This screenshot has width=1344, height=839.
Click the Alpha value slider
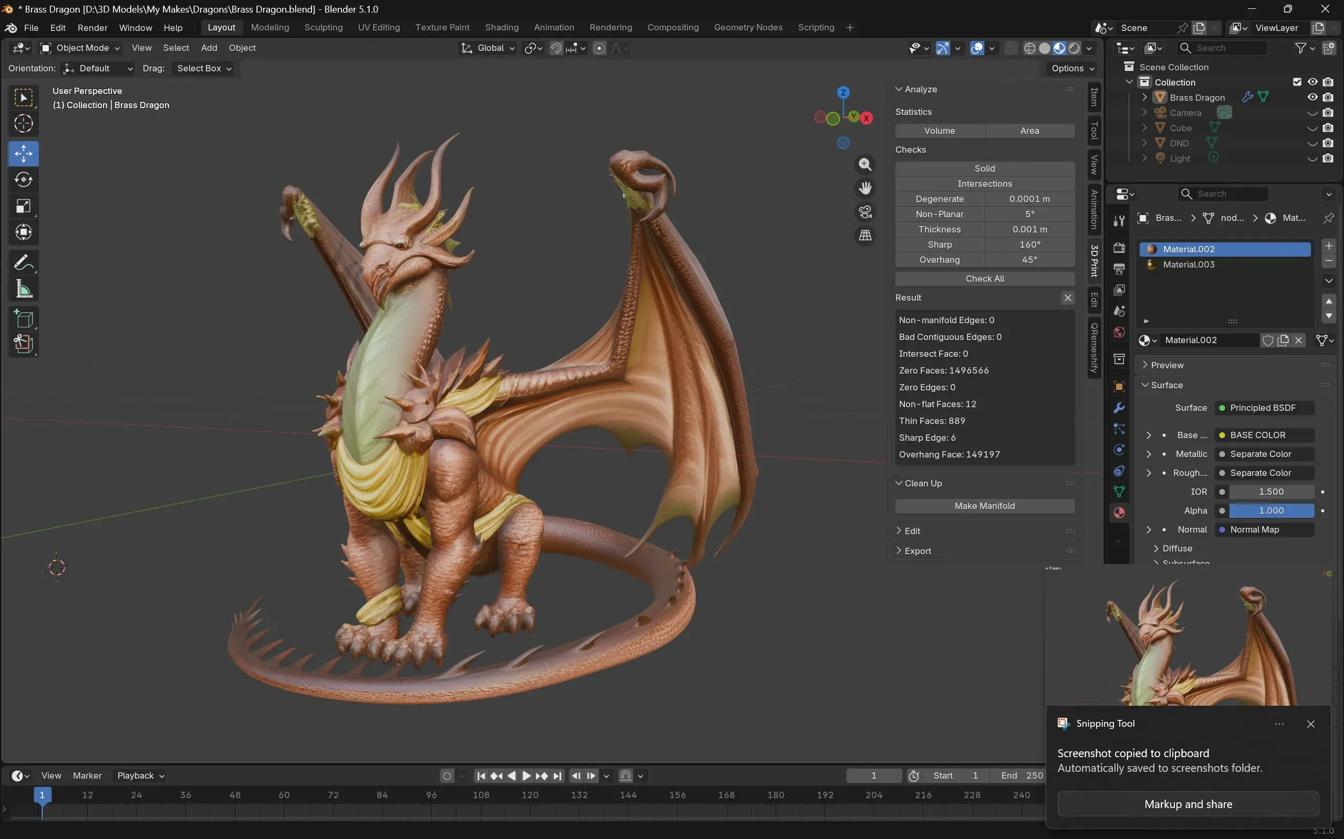pos(1271,511)
